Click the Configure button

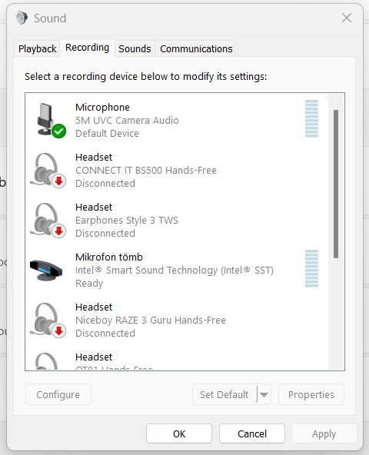coord(58,394)
